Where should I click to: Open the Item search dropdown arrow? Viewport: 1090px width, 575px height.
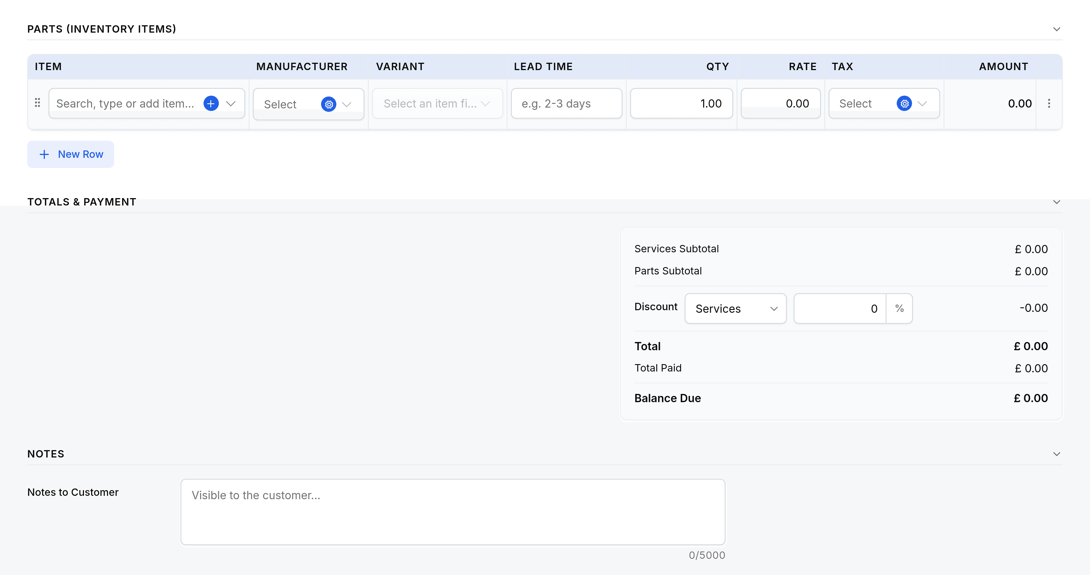pyautogui.click(x=230, y=104)
